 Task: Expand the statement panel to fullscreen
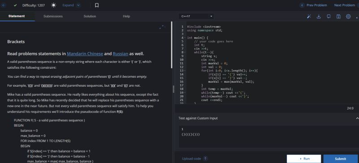click(x=162, y=27)
